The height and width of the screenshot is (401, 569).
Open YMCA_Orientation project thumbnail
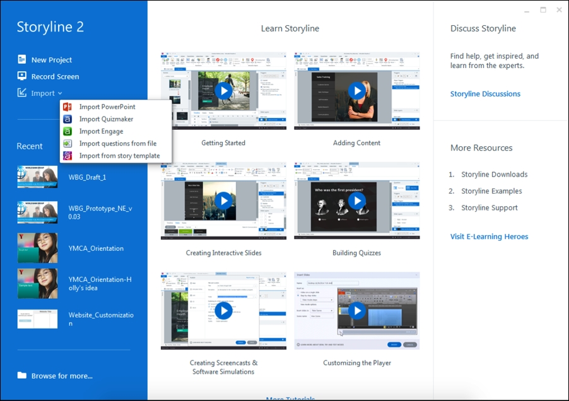[x=37, y=248]
